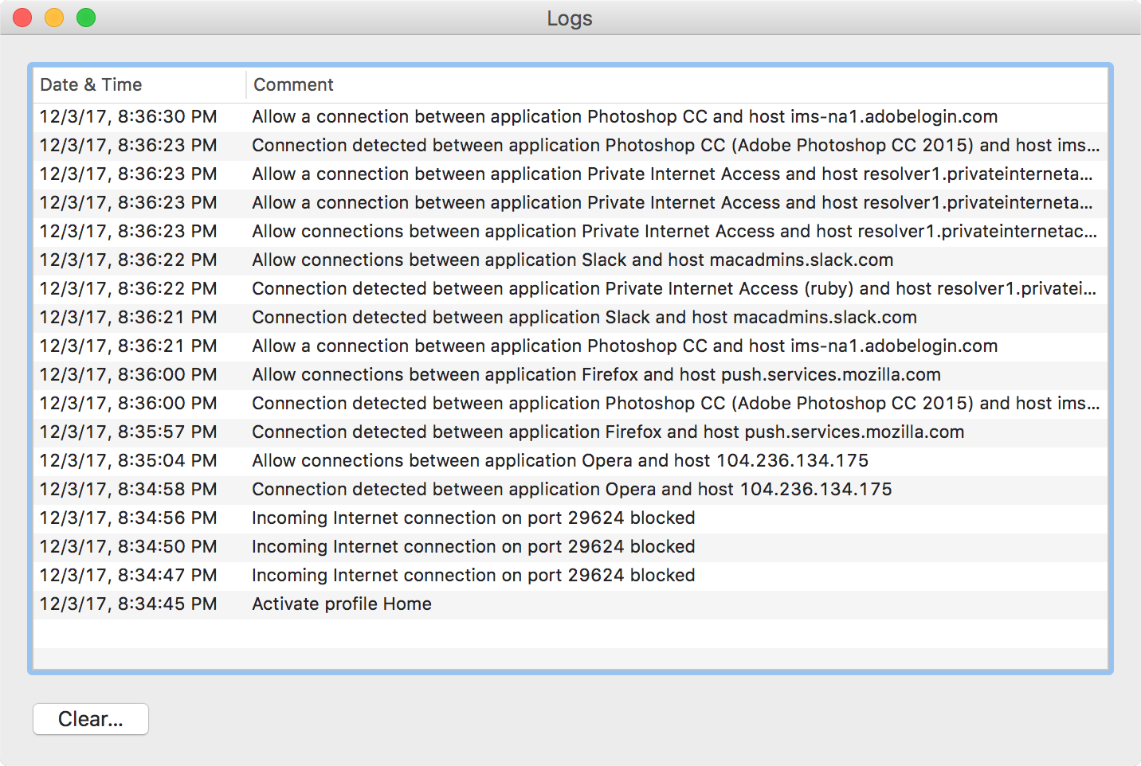Image resolution: width=1141 pixels, height=766 pixels.
Task: Click the green zoom button of the Logs window
Action: [x=86, y=17]
